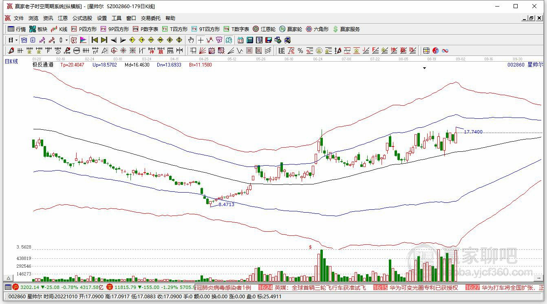This screenshot has height=304, width=547.
Task: Open the 16:24 news about 三轮飞行车
Action: point(312,287)
